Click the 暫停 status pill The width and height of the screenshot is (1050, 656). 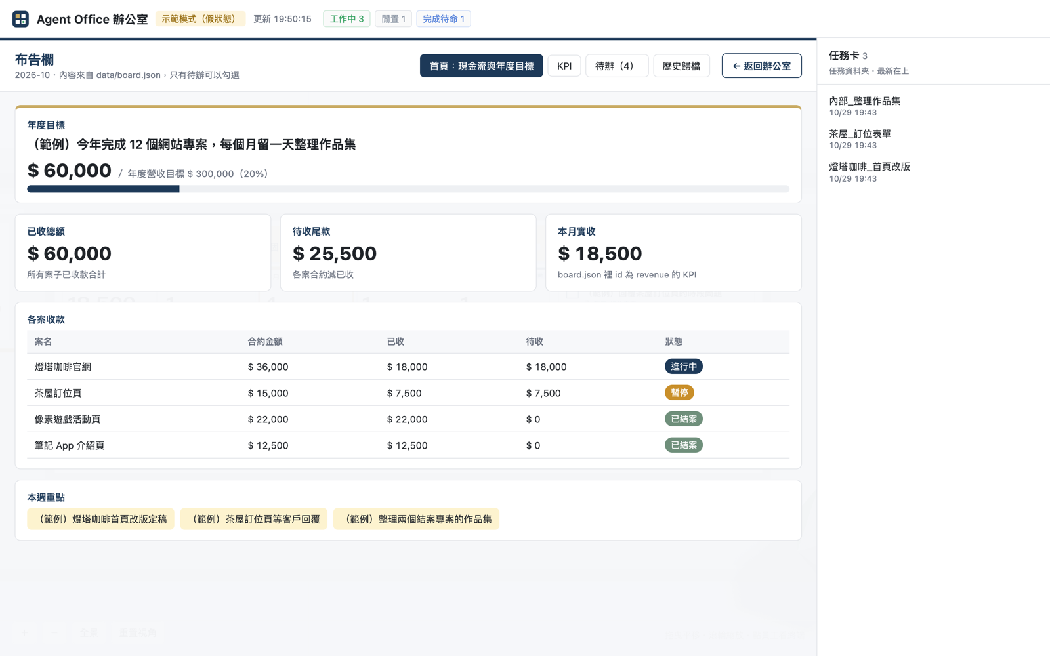(679, 392)
